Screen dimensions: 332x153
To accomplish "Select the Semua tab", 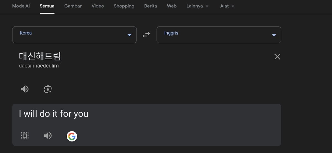I will point(47,6).
